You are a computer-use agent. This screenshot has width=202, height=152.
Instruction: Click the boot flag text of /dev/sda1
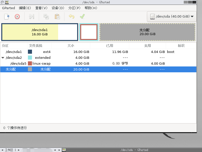(171, 52)
